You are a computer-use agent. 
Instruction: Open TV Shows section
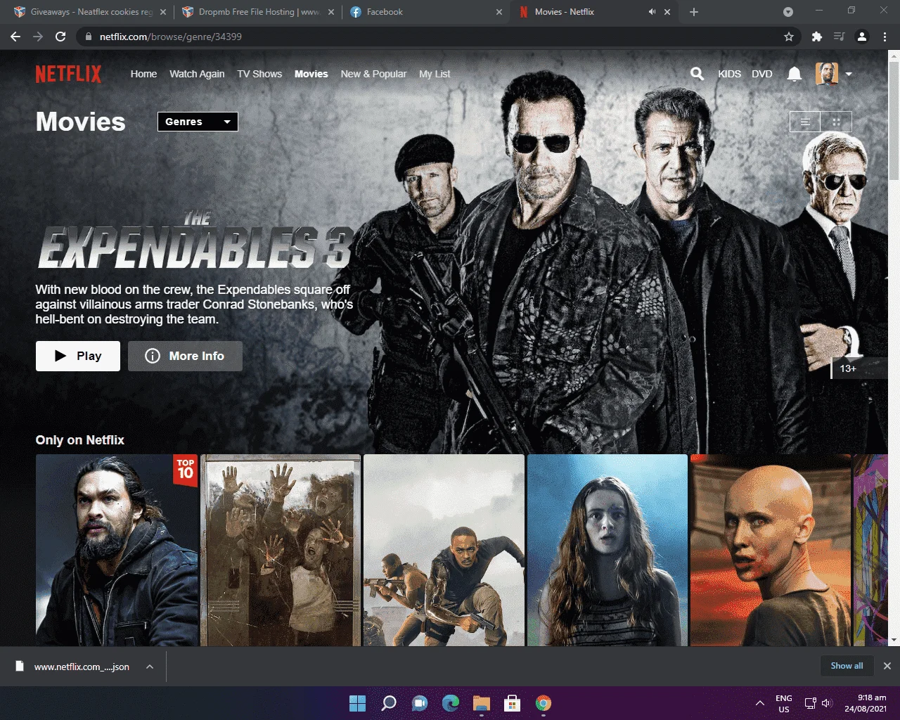point(259,74)
